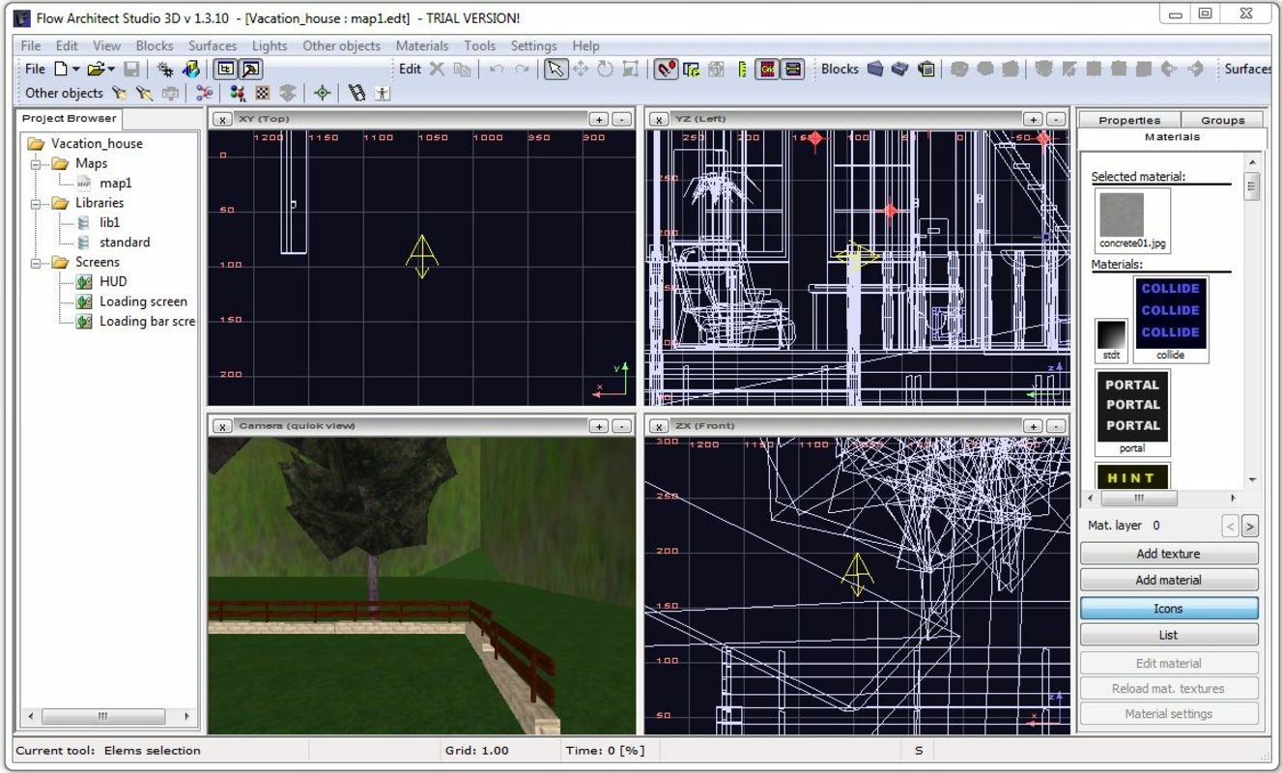Click the Add material button

point(1169,580)
